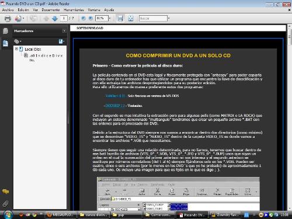Close the document with the menu bar X
292x219 pixels.
(x=289, y=10)
